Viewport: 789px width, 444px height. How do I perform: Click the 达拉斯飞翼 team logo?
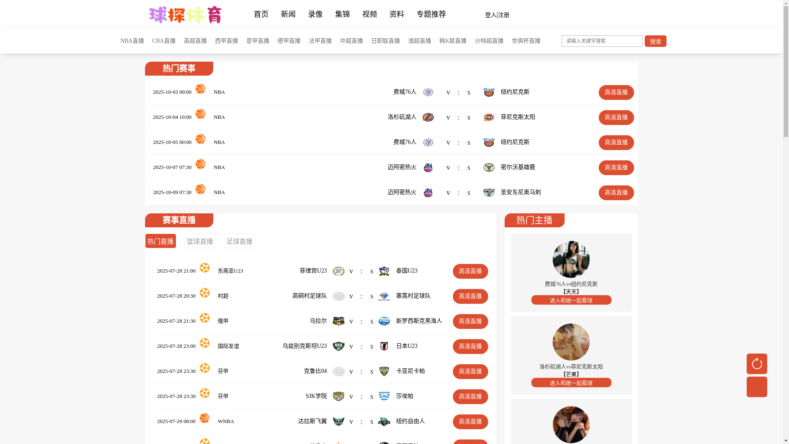(x=339, y=421)
